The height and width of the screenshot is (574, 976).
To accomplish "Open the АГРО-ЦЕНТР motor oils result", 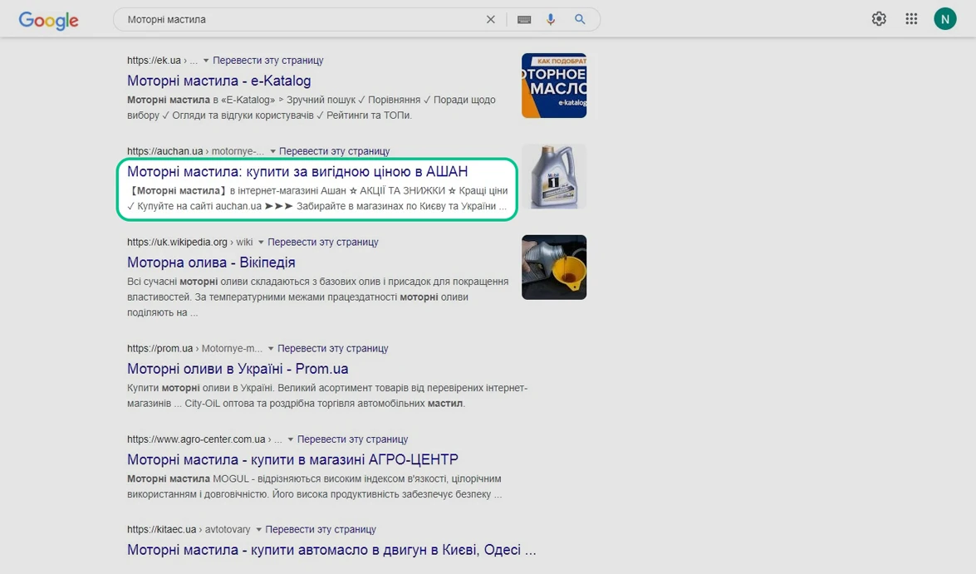I will [x=291, y=459].
